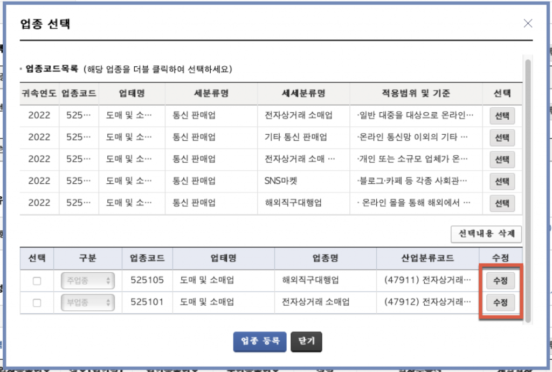
Task: Open the 부업종 dropdown
Action: pos(88,302)
